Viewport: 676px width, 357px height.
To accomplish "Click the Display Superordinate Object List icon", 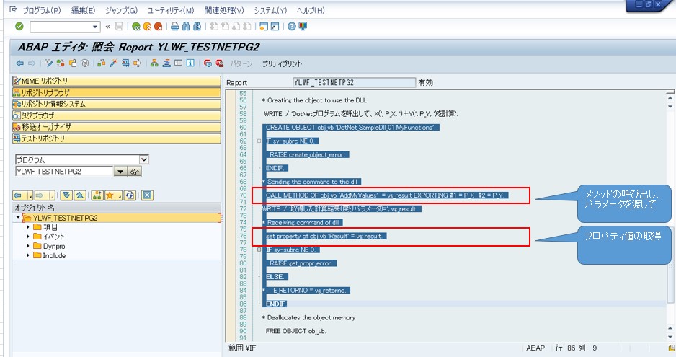I will (x=97, y=195).
